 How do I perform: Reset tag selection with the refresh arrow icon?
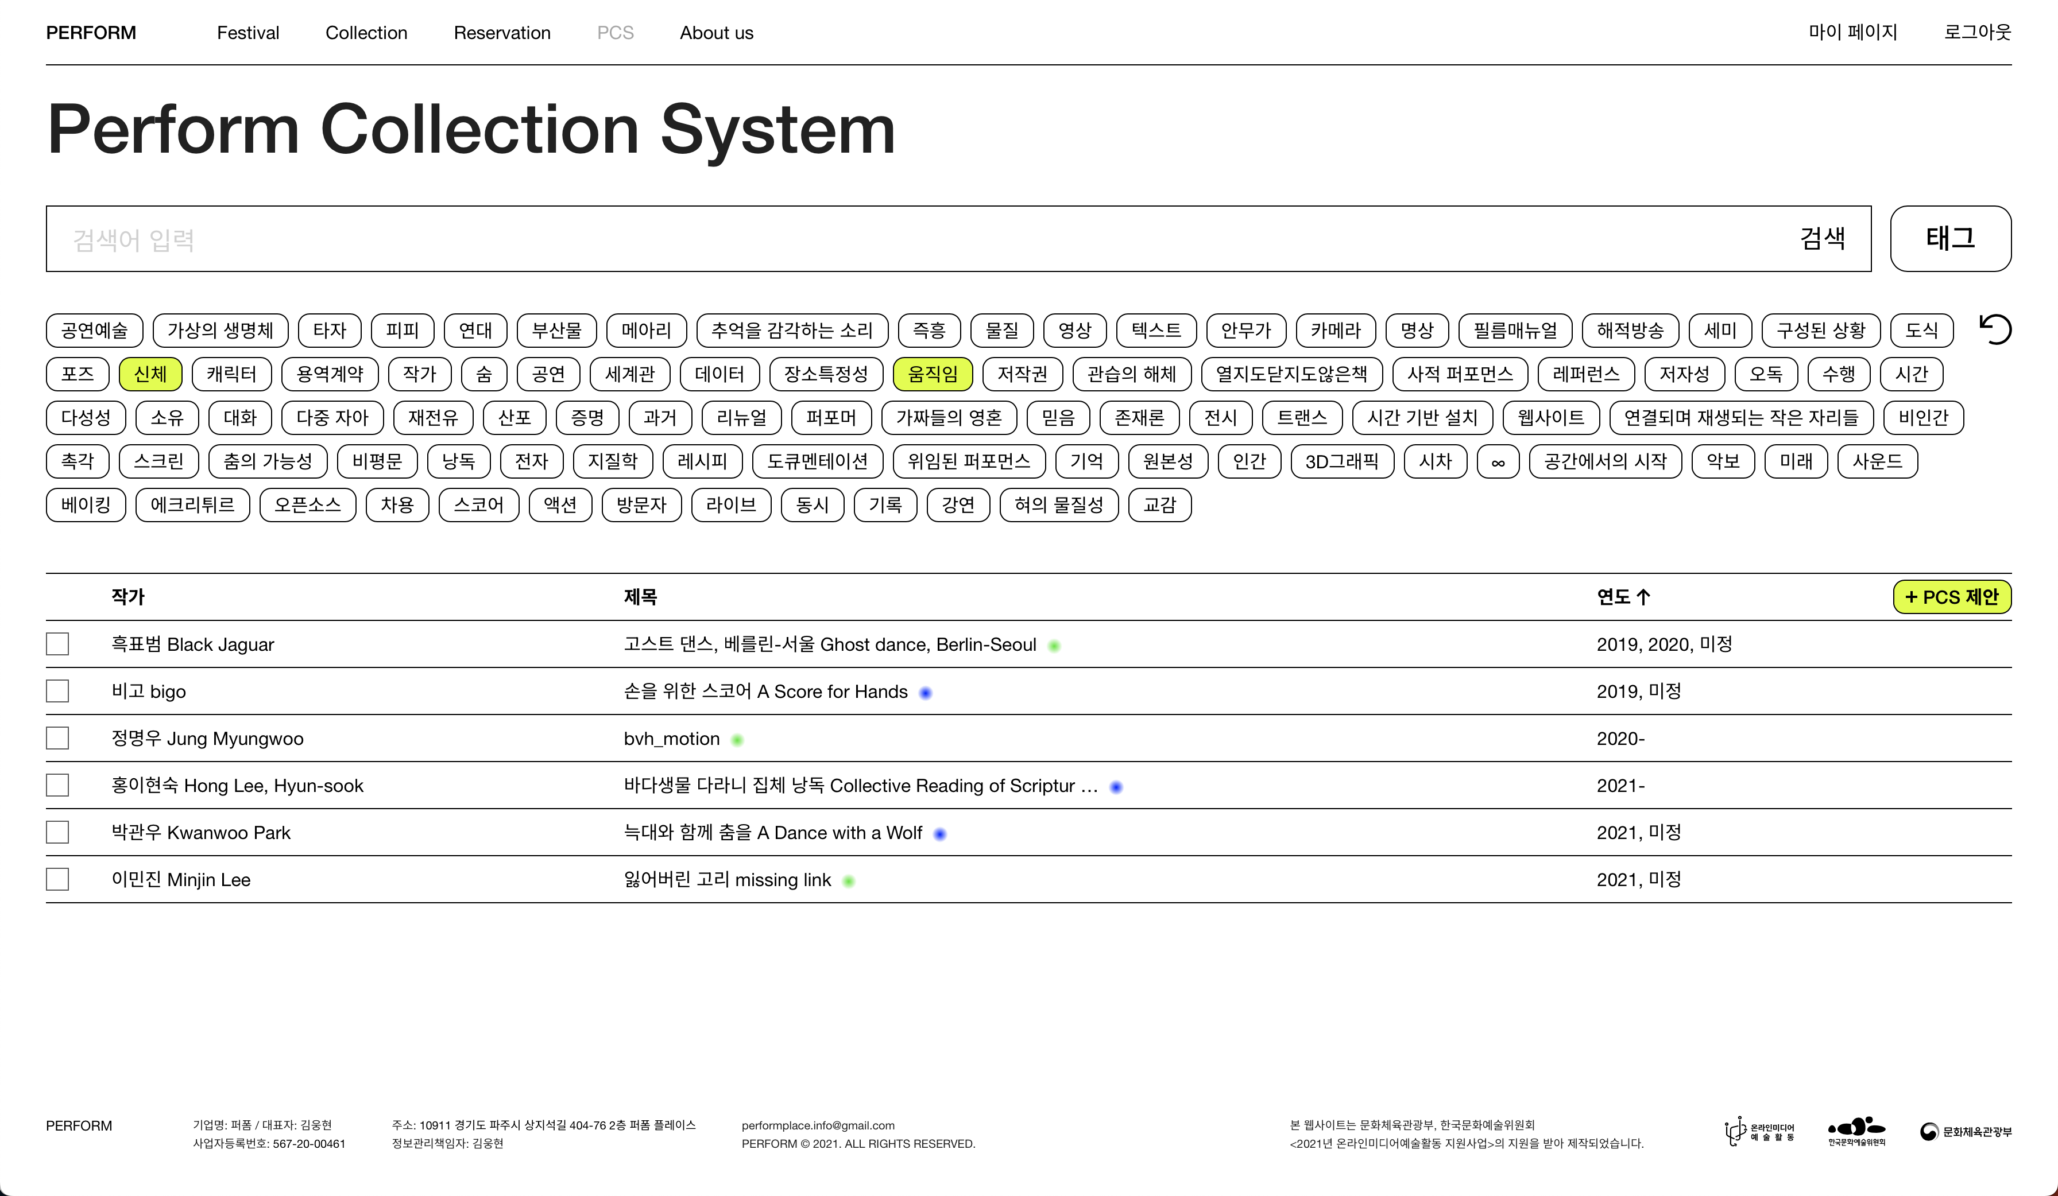click(1995, 330)
